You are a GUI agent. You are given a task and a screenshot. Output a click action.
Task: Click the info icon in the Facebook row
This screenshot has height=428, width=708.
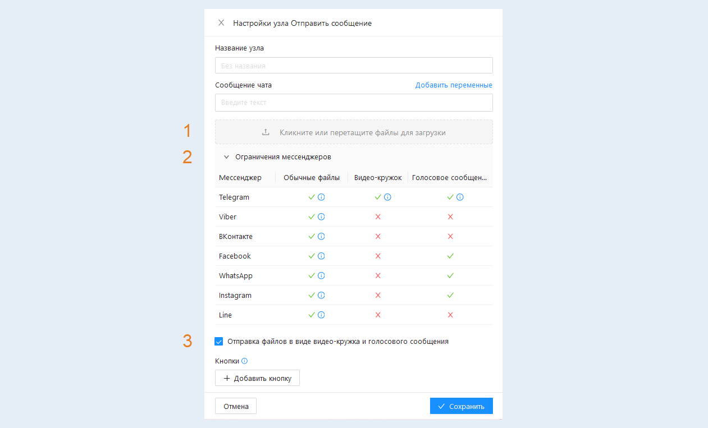pos(321,256)
